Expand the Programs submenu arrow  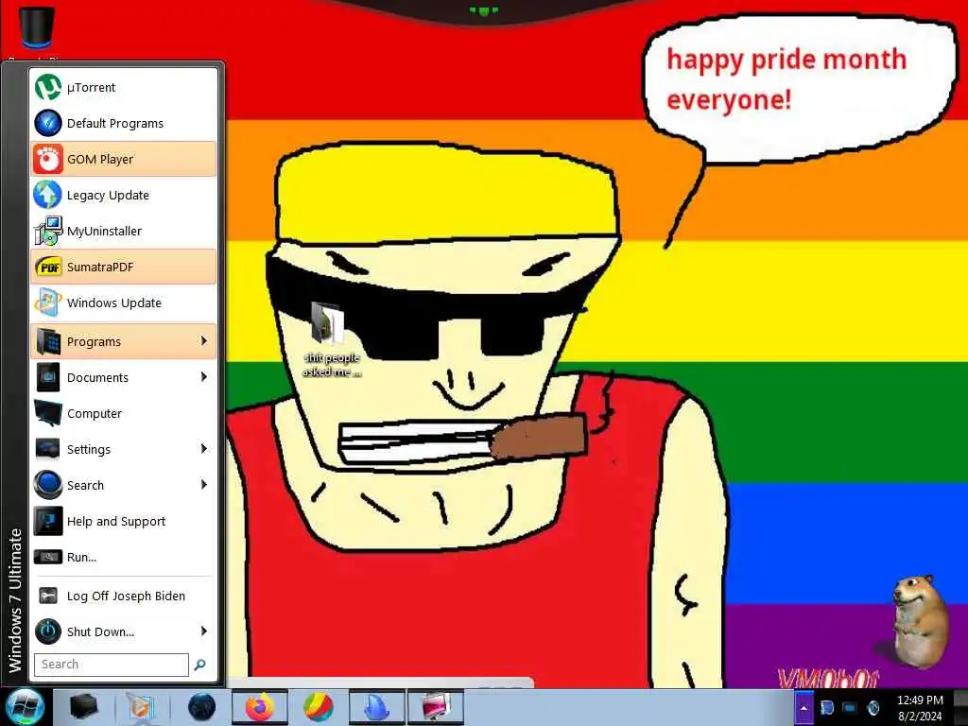(x=204, y=340)
